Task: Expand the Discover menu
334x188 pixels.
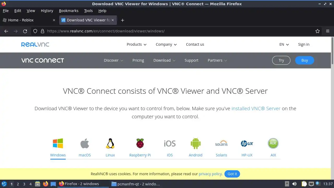Action: (x=114, y=60)
